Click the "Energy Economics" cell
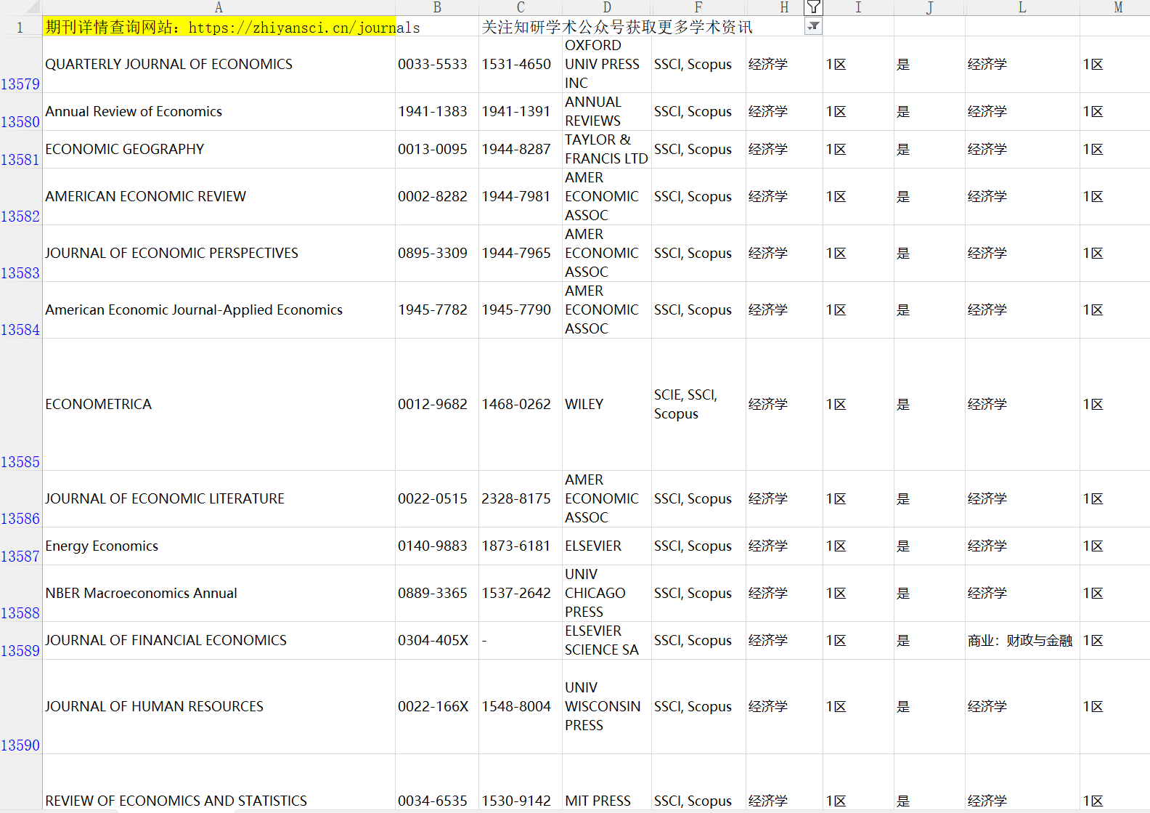Image resolution: width=1150 pixels, height=813 pixels. 219,546
